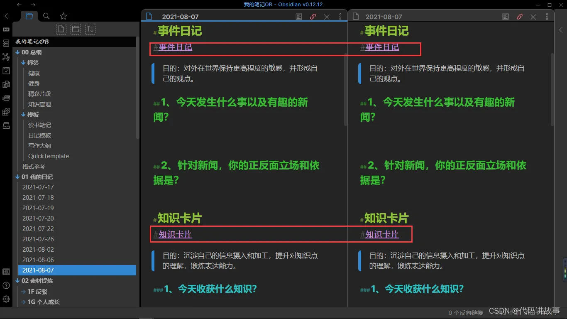
Task: Click the link pane icon in left pane
Action: pos(313,17)
